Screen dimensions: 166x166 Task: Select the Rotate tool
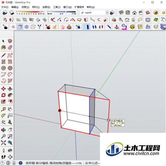coord(3,95)
